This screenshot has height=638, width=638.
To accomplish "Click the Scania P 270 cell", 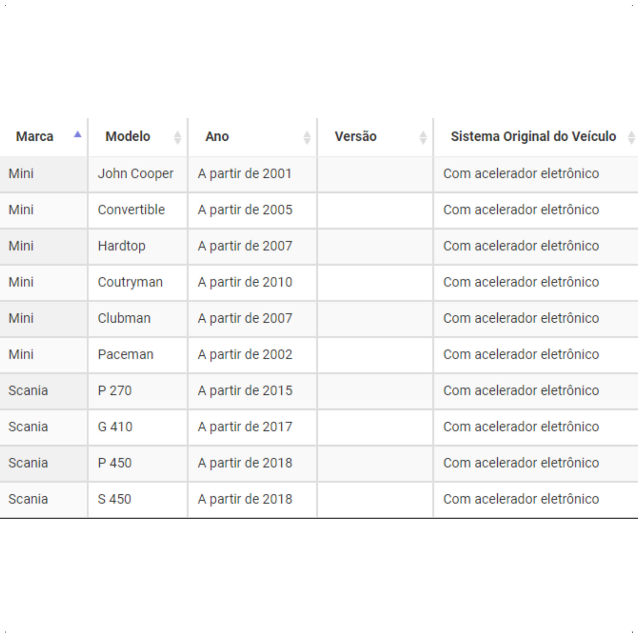I will click(138, 391).
